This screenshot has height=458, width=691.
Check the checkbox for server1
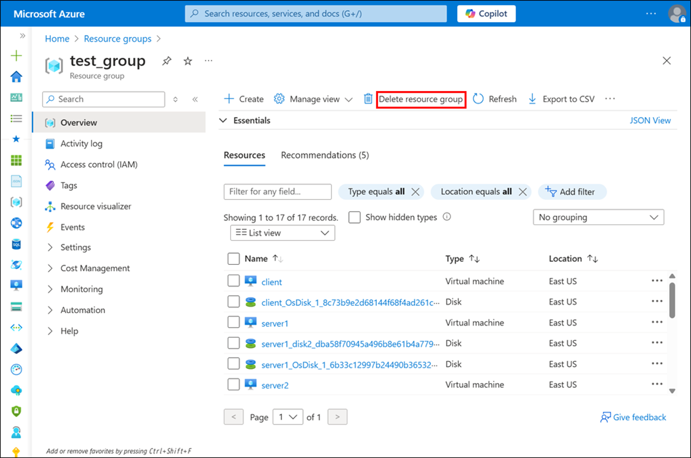(x=233, y=322)
